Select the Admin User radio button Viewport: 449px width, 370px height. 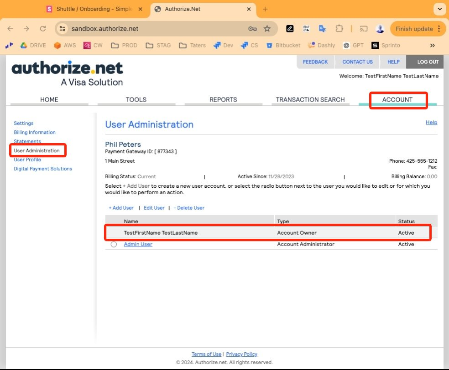click(114, 245)
